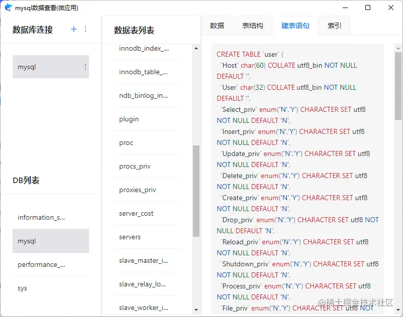This screenshot has height=317, width=403.
Task: Click SQL panel scrollbar down arrow
Action: (398, 310)
